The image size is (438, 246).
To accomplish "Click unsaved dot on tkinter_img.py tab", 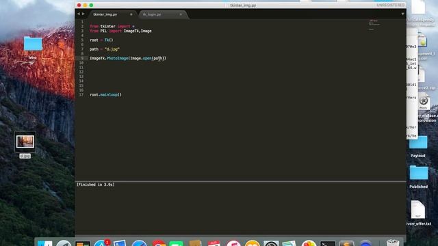I will coord(131,14).
